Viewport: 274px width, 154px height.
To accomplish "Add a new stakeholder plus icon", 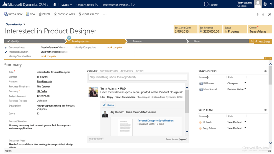I will (x=266, y=71).
